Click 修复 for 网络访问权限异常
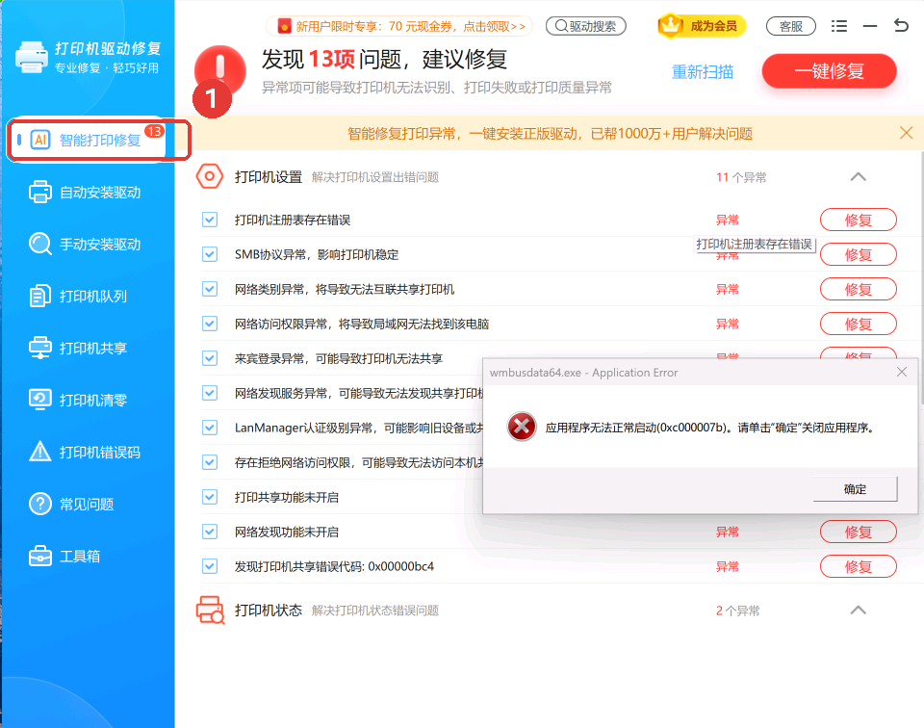 click(x=858, y=324)
